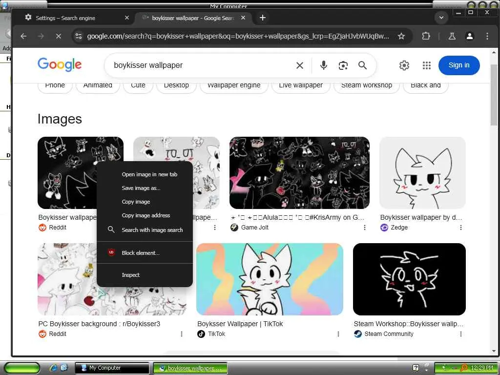Open site information icon in address bar
Image resolution: width=500 pixels, height=375 pixels.
point(79,36)
